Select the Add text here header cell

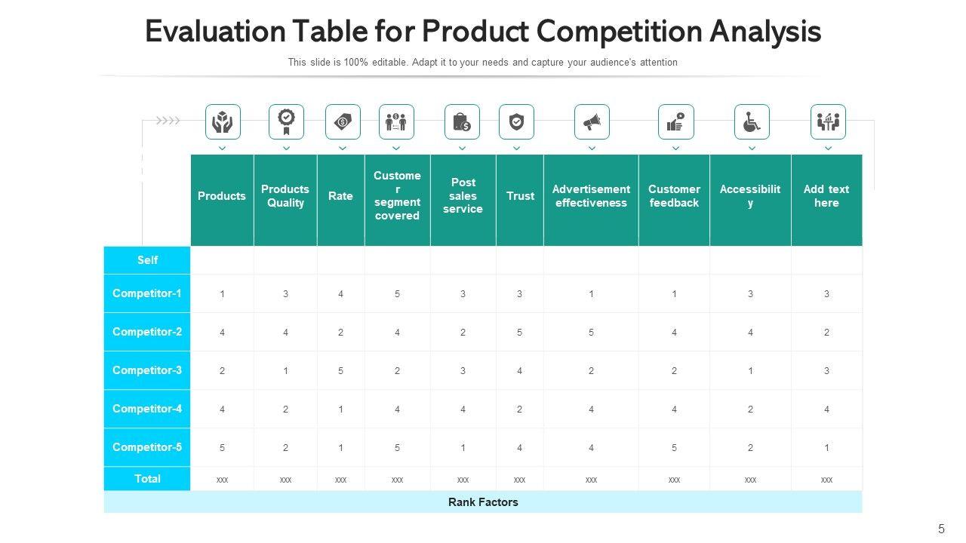coord(826,196)
